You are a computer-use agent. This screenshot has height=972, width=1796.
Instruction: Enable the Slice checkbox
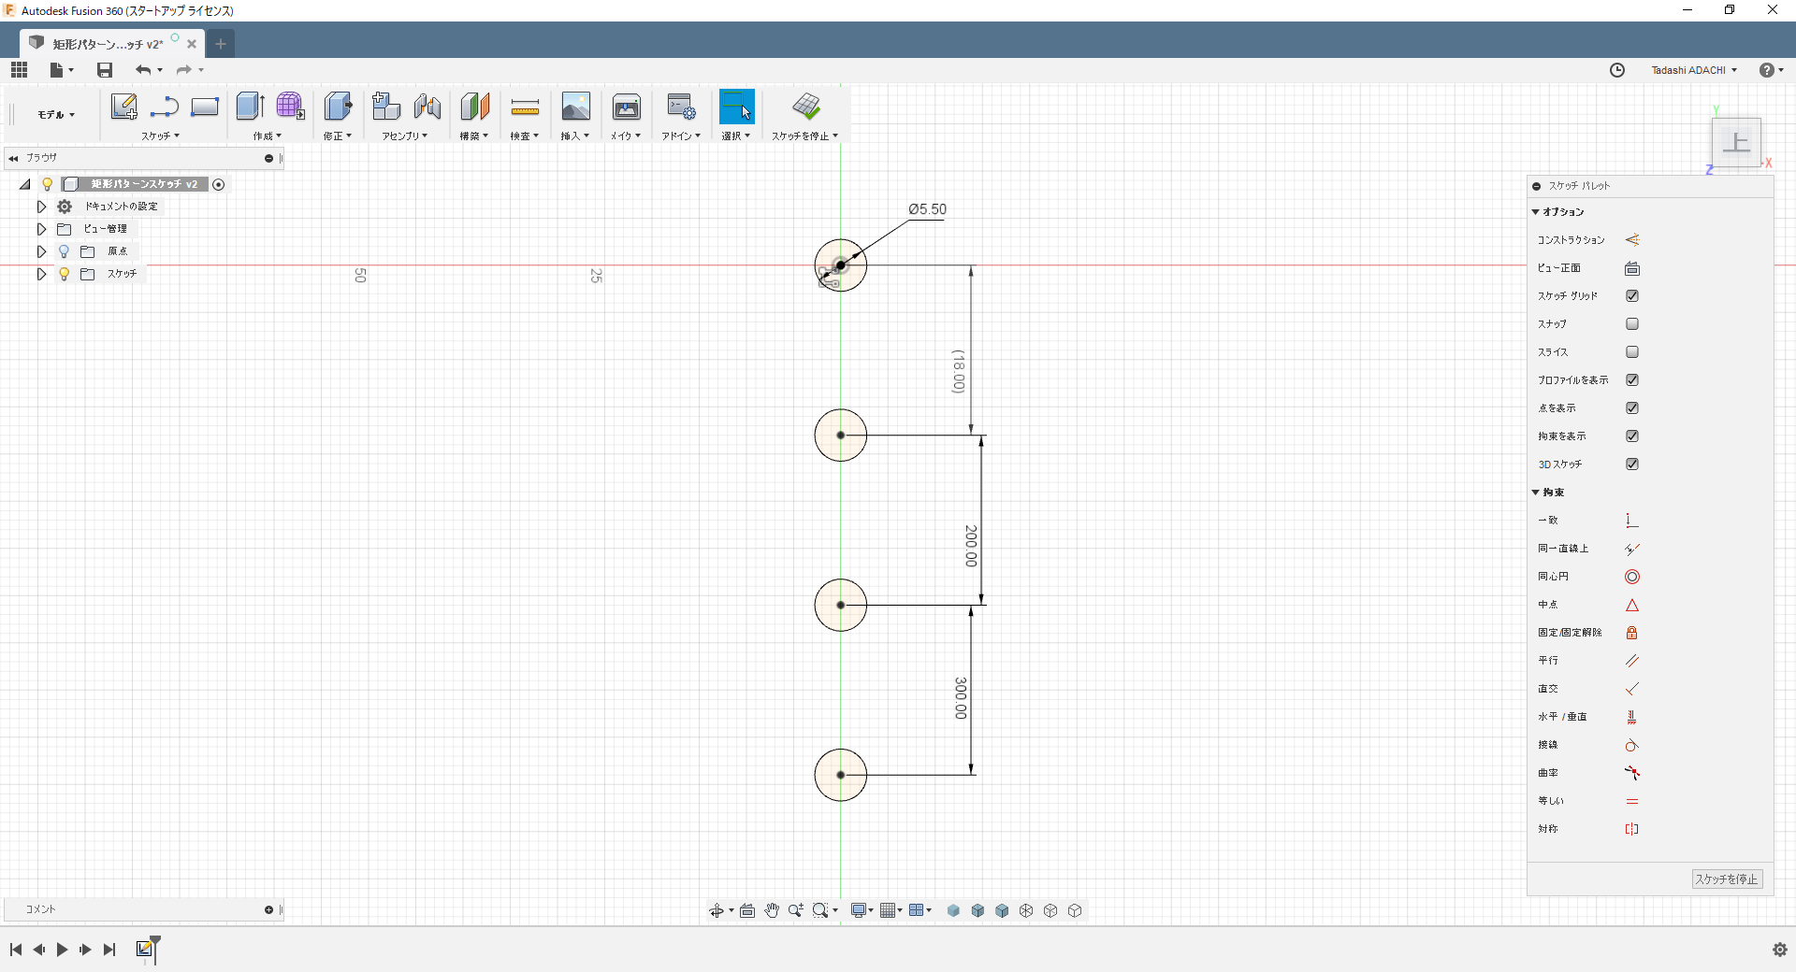click(x=1632, y=352)
